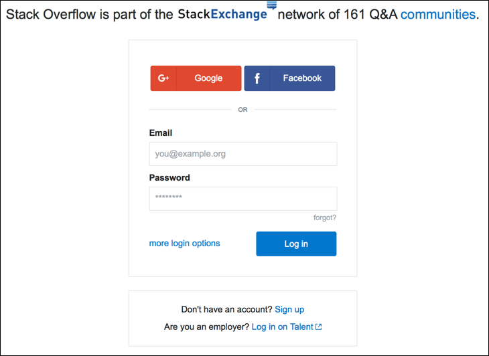The width and height of the screenshot is (489, 356).
Task: Sign in with the Facebook button label
Action: coord(302,78)
